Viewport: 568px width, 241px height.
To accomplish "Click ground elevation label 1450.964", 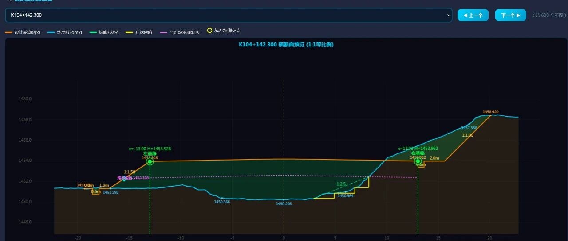I will coord(345,195).
